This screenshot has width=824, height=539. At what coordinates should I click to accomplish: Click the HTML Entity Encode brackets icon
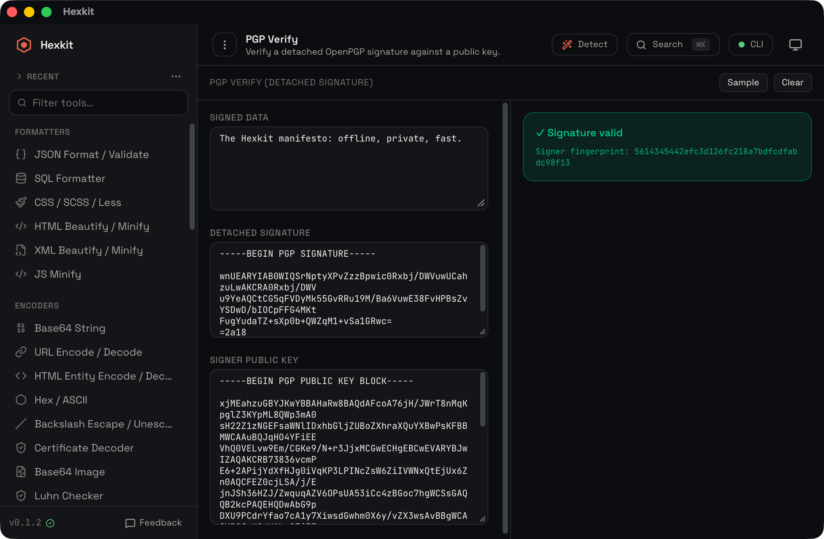pos(21,376)
